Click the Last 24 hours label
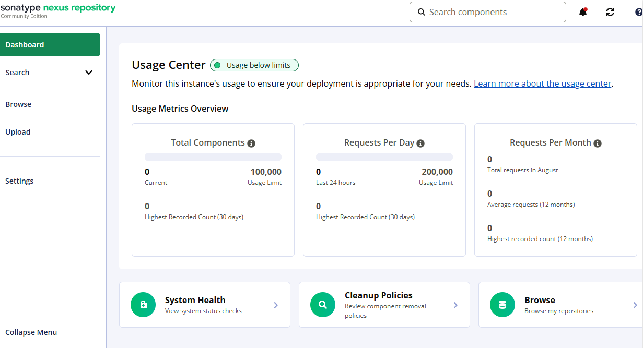This screenshot has width=643, height=348. click(336, 183)
